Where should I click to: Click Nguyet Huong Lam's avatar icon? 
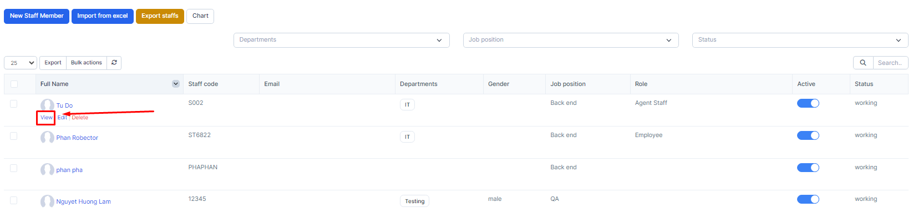pyautogui.click(x=47, y=201)
